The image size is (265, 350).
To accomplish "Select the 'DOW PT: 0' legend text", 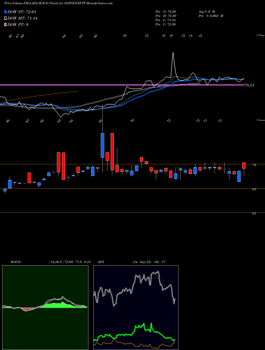I will [x=18, y=24].
